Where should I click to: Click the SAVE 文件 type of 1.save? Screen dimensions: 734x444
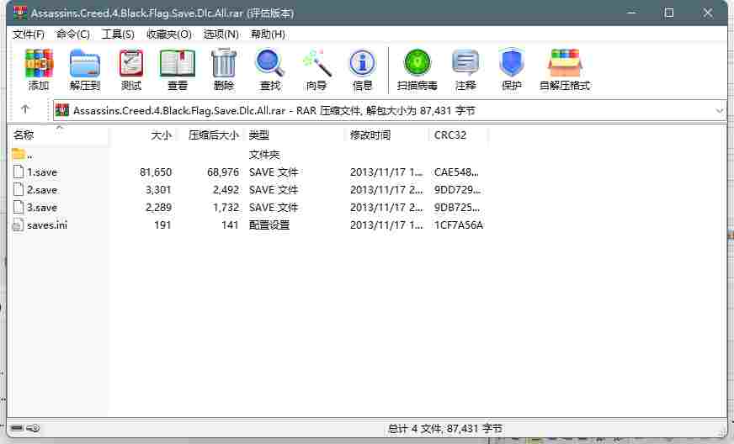point(274,172)
